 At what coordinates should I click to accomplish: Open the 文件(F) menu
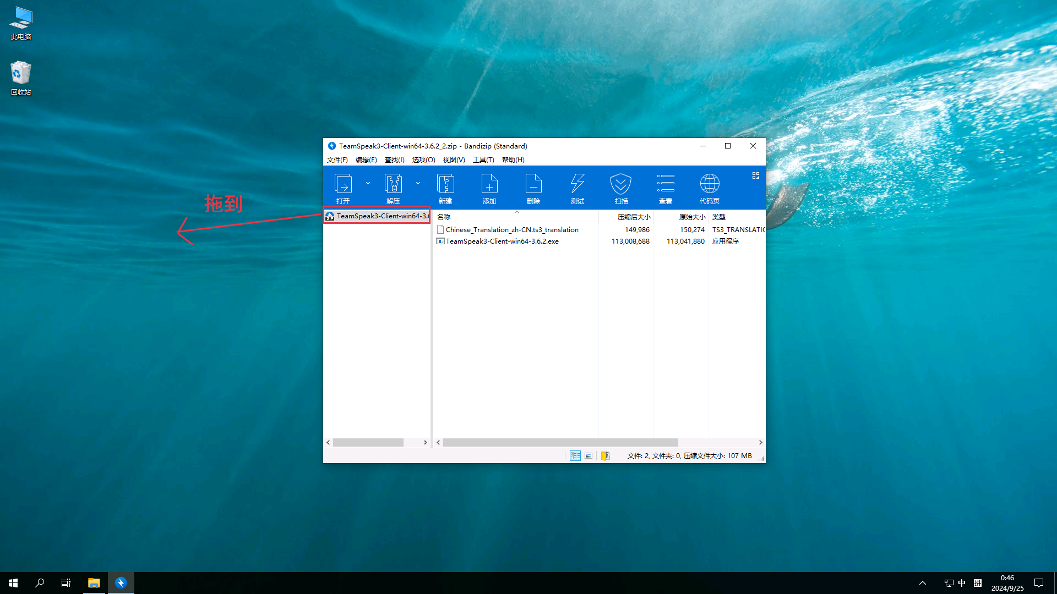point(337,160)
